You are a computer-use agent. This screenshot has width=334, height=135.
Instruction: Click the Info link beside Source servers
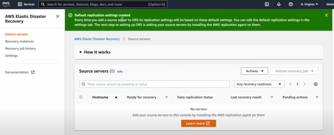[x=120, y=72]
